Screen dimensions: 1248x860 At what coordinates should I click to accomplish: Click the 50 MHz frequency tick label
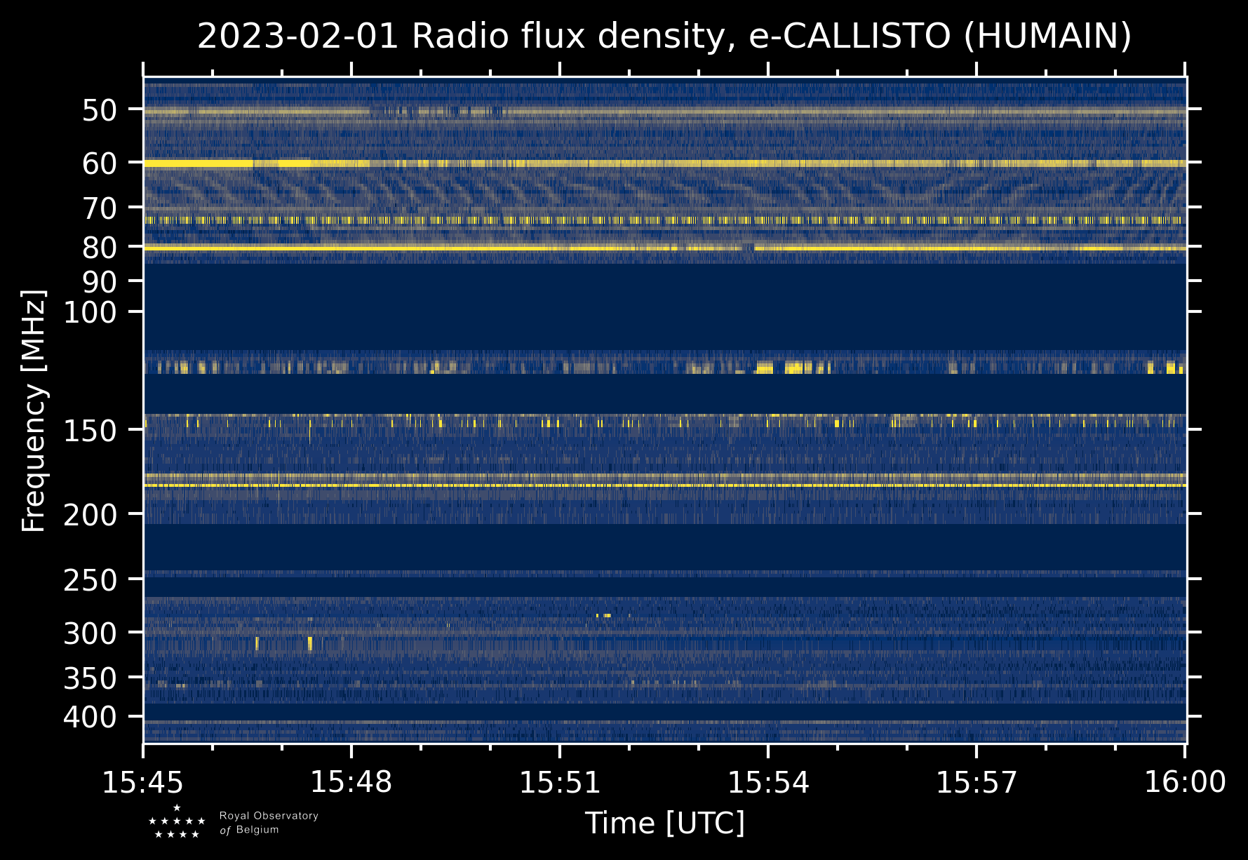pyautogui.click(x=99, y=110)
